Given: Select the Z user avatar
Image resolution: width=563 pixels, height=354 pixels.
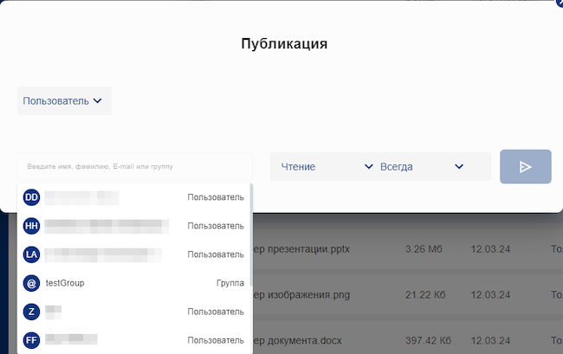Looking at the screenshot, I should click(x=31, y=312).
